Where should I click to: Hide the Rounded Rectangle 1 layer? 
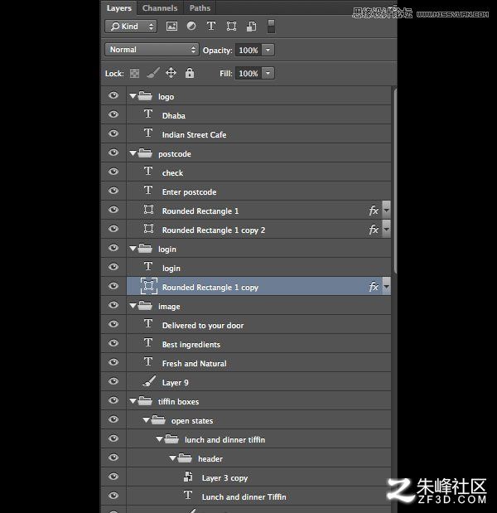tap(113, 210)
